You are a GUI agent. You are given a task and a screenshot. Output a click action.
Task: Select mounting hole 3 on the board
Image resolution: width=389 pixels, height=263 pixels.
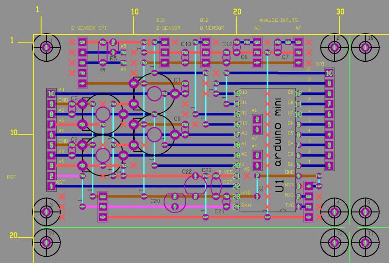[46, 211]
